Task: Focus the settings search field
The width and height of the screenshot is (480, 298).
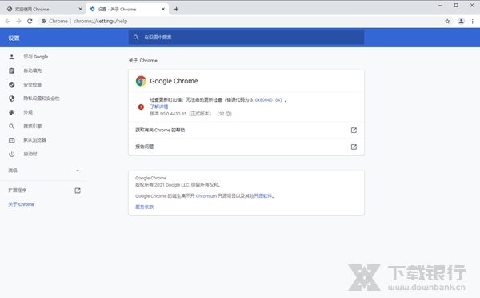Action: coord(246,38)
